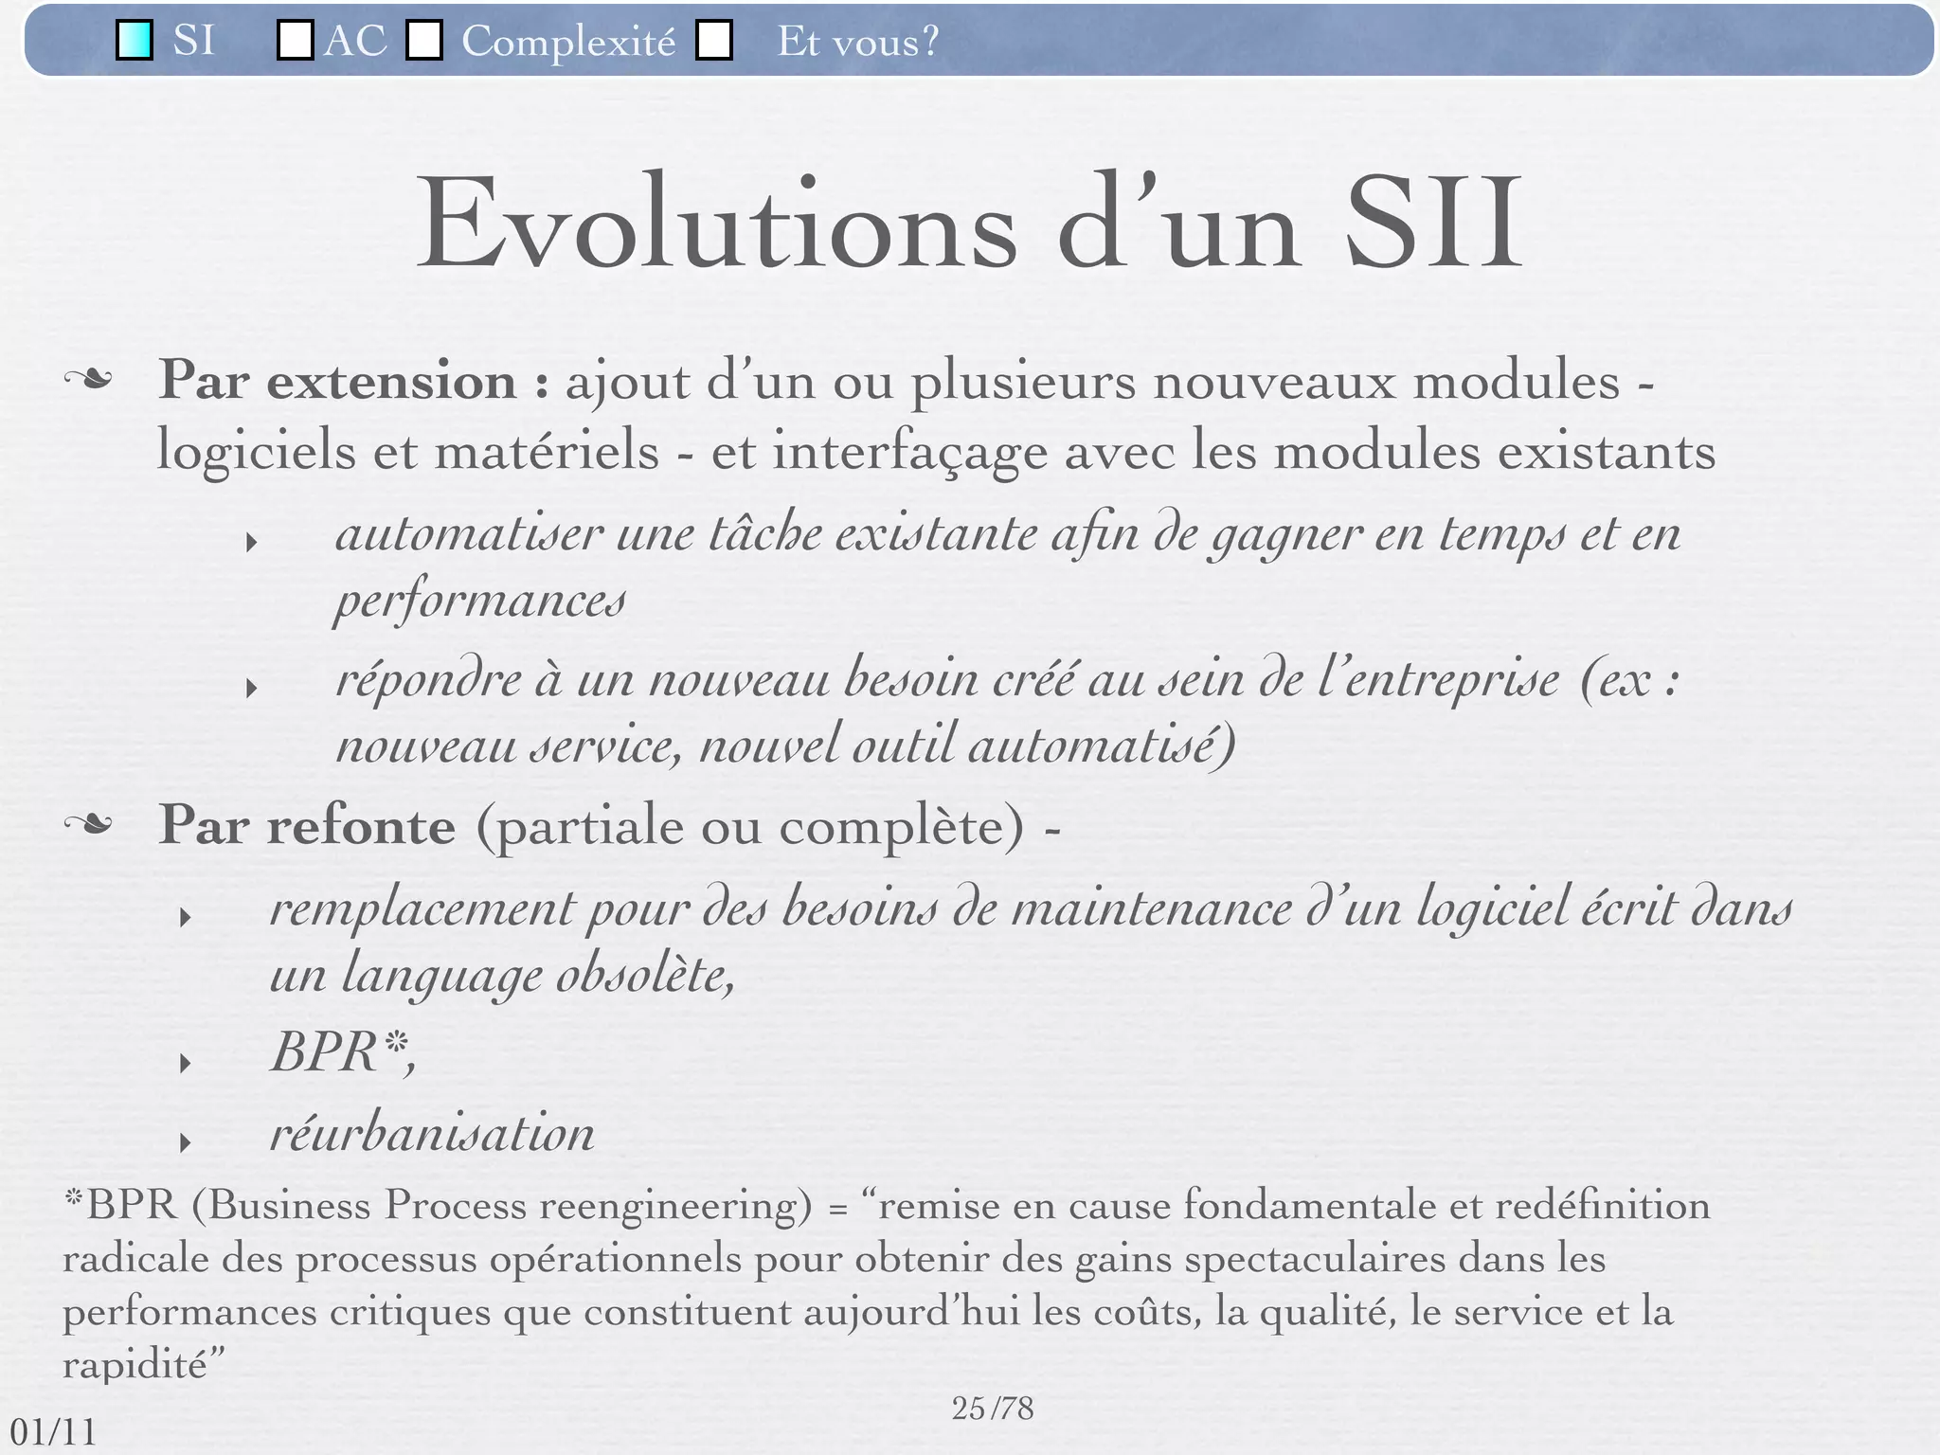
Task: Click triangle bullet before 'remplacement pour des besoins'
Action: [x=186, y=917]
